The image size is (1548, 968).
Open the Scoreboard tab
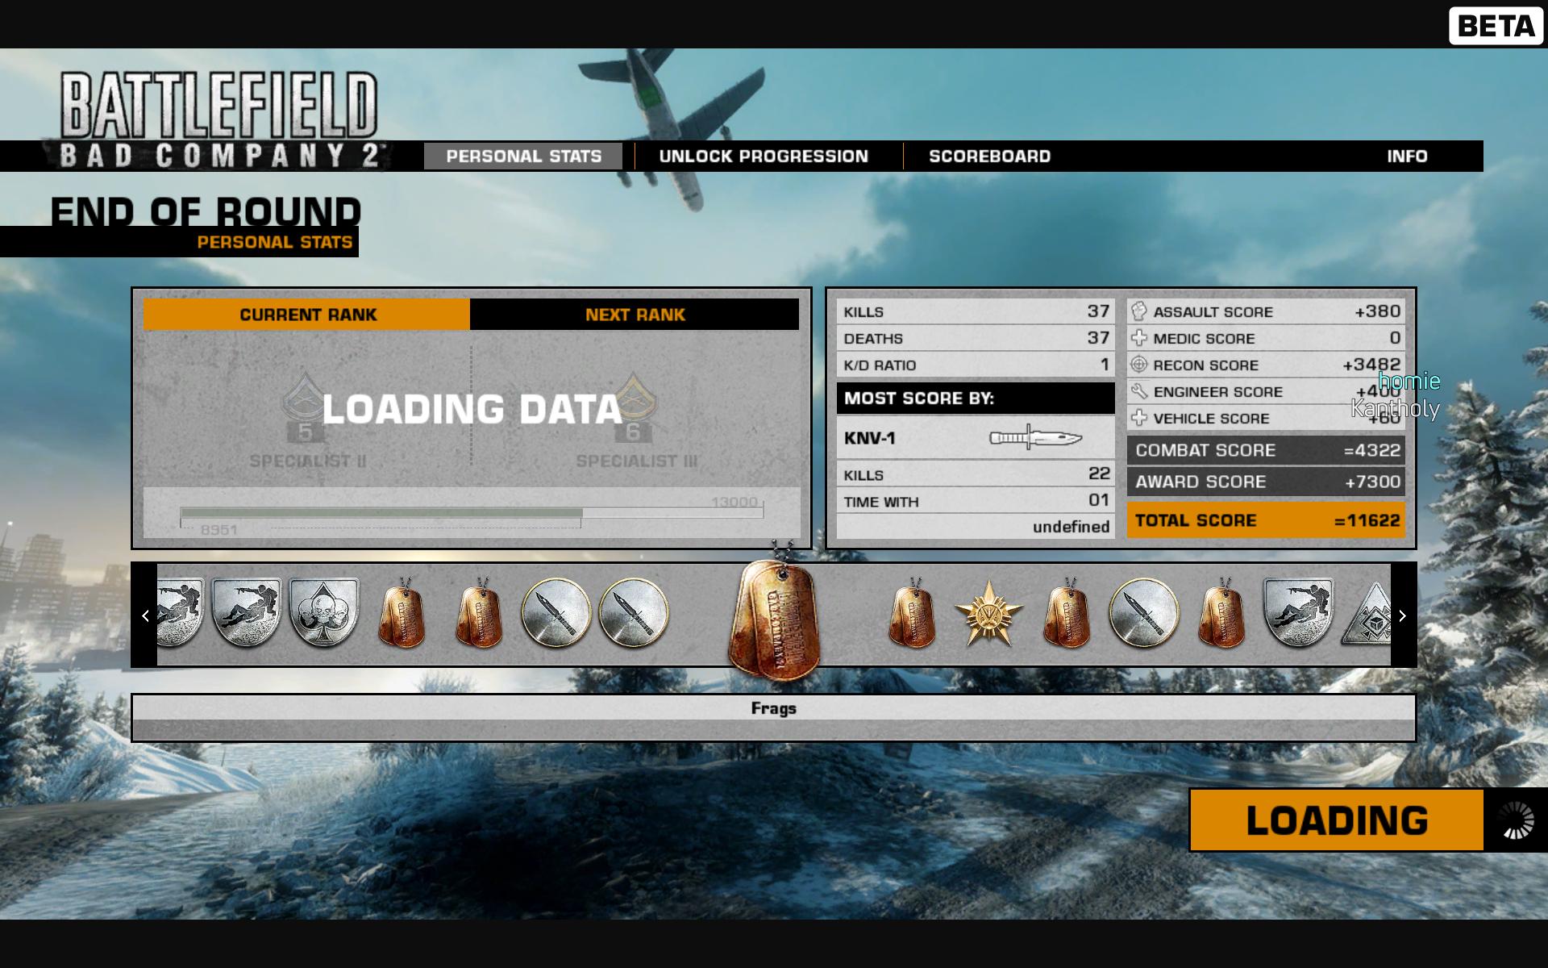(x=989, y=156)
